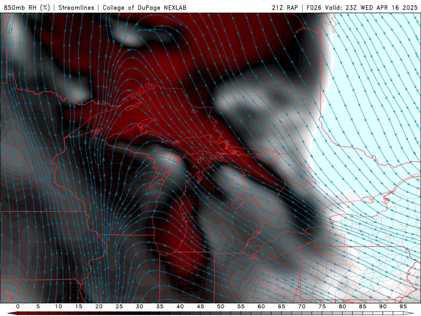Select the colorbar label "10"
421x316 pixels.
(58, 307)
